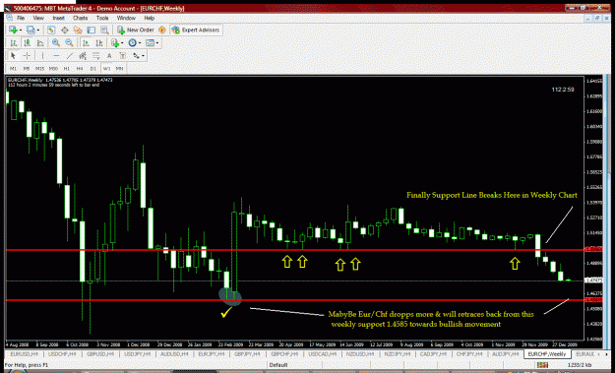
Task: Switch to the EURUSD,H4 chart tab
Action: [25, 354]
